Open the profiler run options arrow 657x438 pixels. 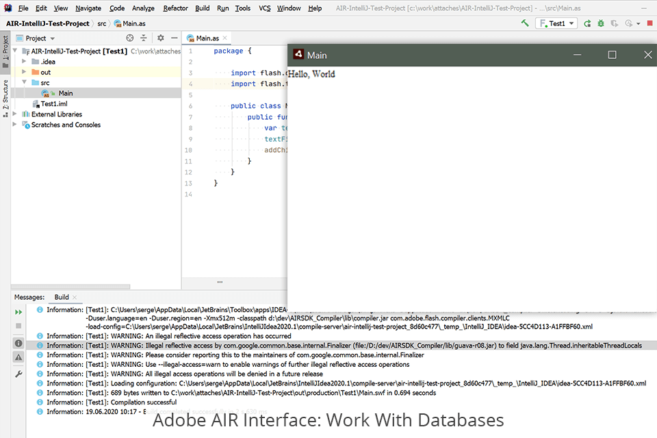pyautogui.click(x=638, y=24)
